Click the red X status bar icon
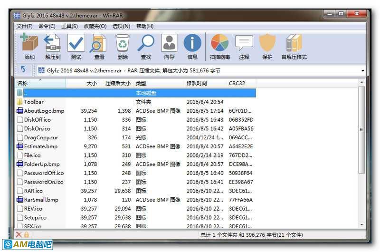 (x=19, y=234)
